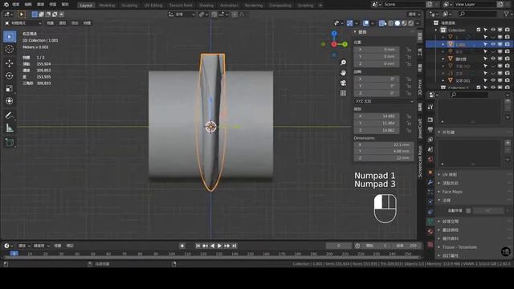Image resolution: width=514 pixels, height=289 pixels.
Task: Toggle camera view with the camera icon
Action: click(x=343, y=83)
